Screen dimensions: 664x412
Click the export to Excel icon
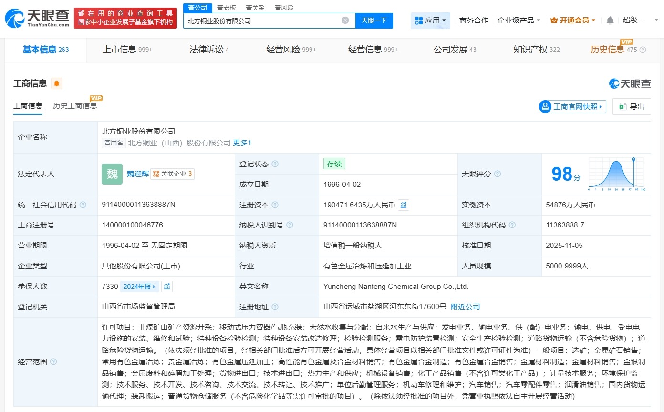(x=622, y=106)
